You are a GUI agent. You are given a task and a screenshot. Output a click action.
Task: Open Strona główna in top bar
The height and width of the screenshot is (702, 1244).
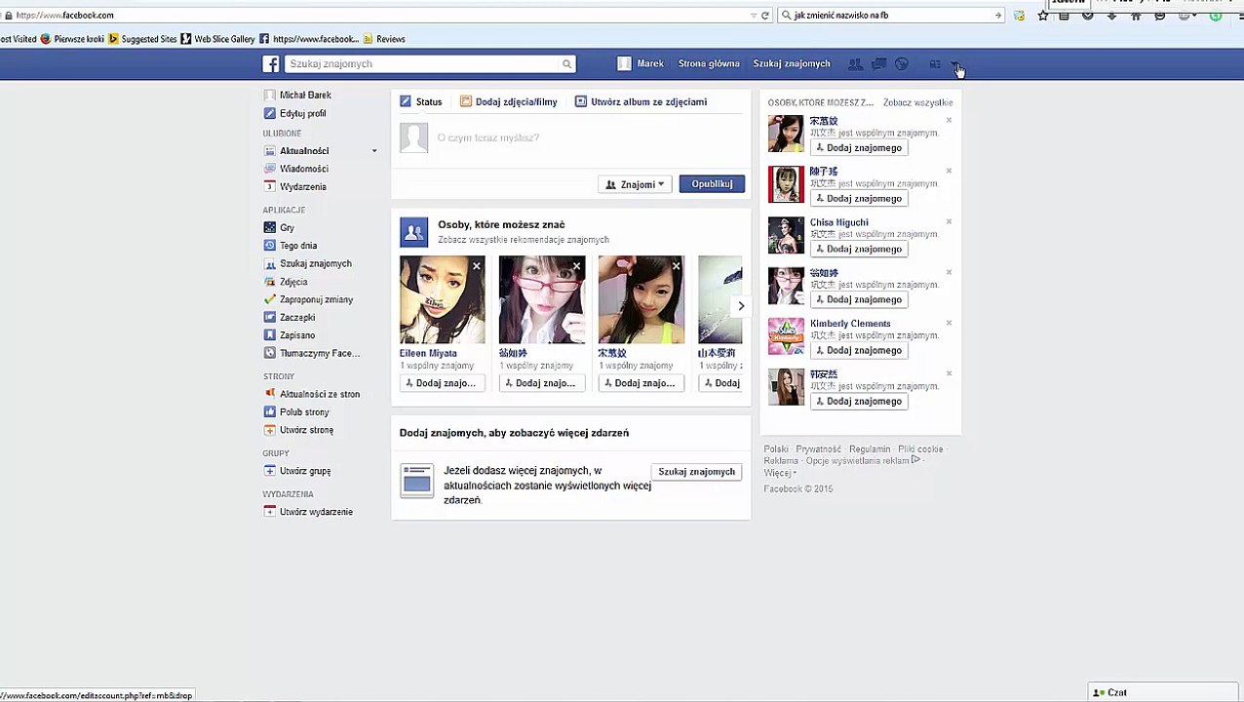click(709, 63)
